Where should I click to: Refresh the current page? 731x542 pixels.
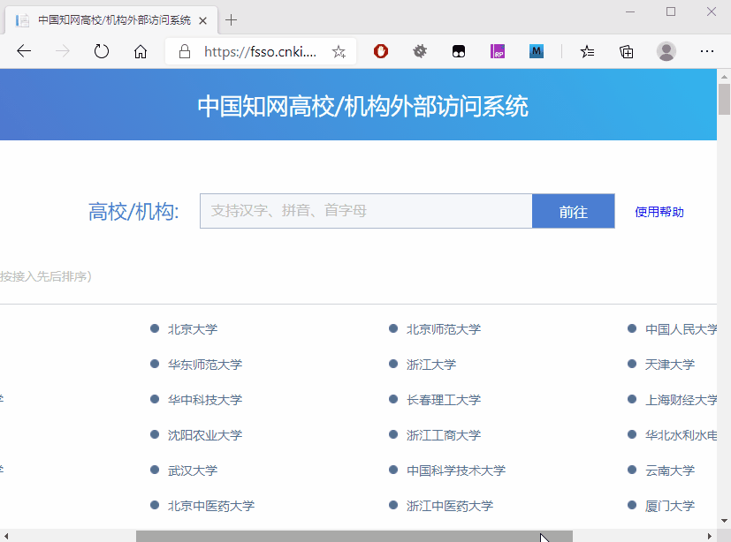click(x=101, y=51)
